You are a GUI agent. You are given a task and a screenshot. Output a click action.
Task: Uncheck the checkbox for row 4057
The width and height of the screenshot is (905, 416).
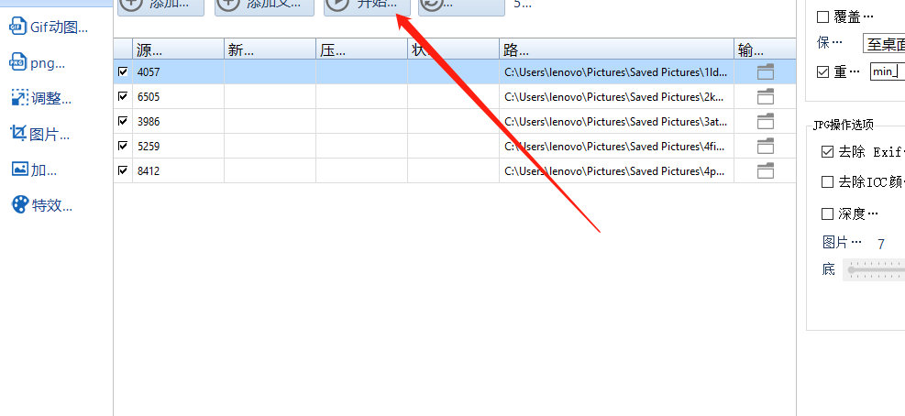pos(123,71)
